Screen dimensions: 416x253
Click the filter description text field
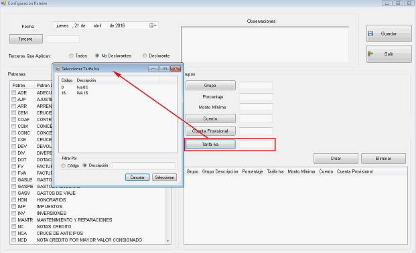(143, 165)
